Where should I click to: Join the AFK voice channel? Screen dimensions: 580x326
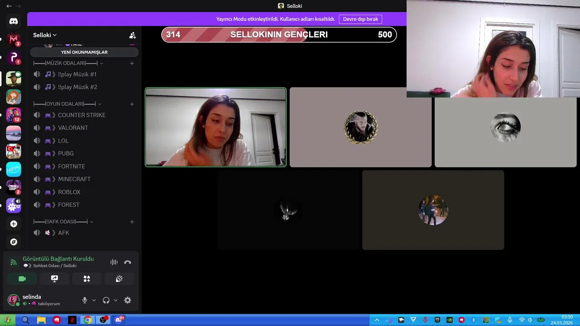pyautogui.click(x=84, y=233)
